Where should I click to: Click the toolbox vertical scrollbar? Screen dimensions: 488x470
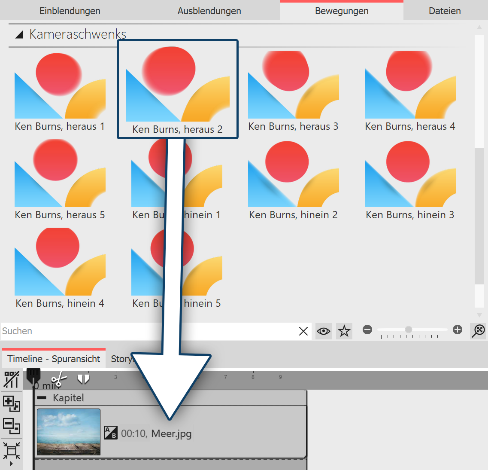[x=479, y=216]
